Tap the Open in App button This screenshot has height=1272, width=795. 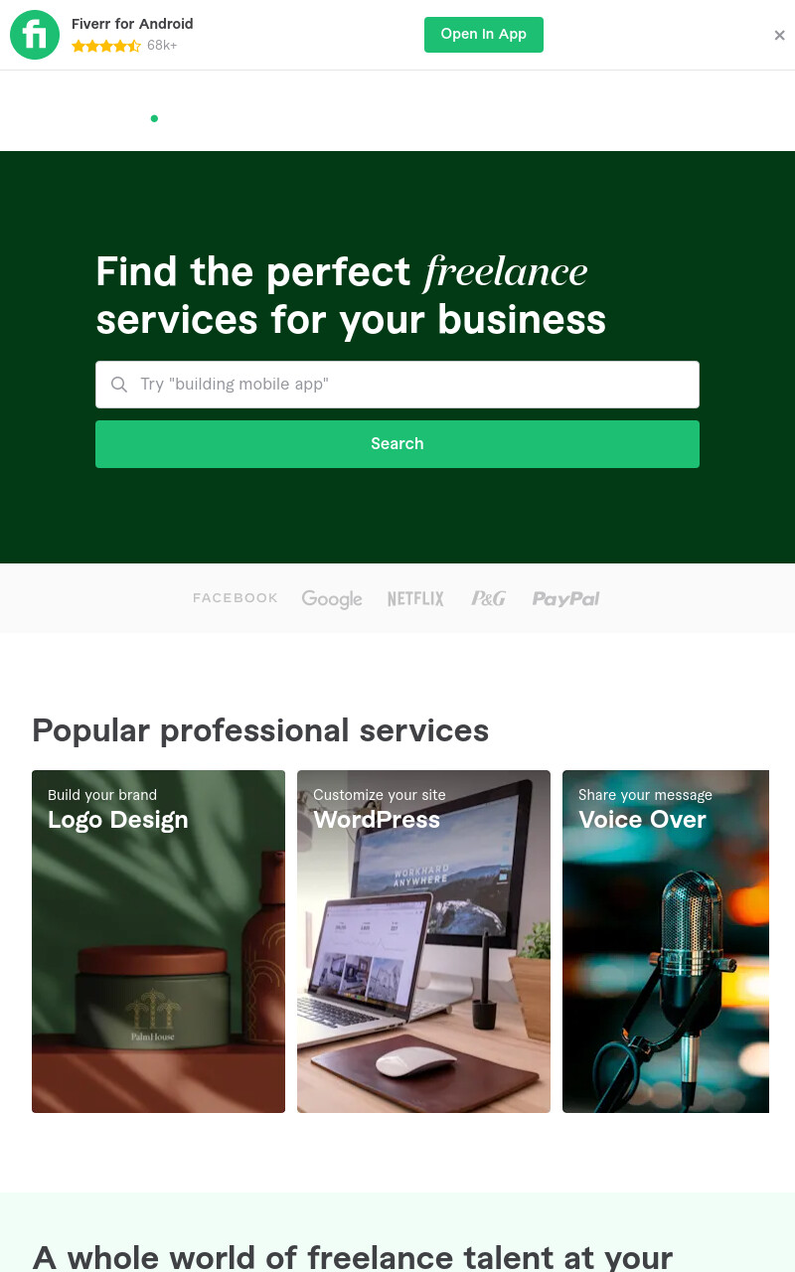click(484, 35)
